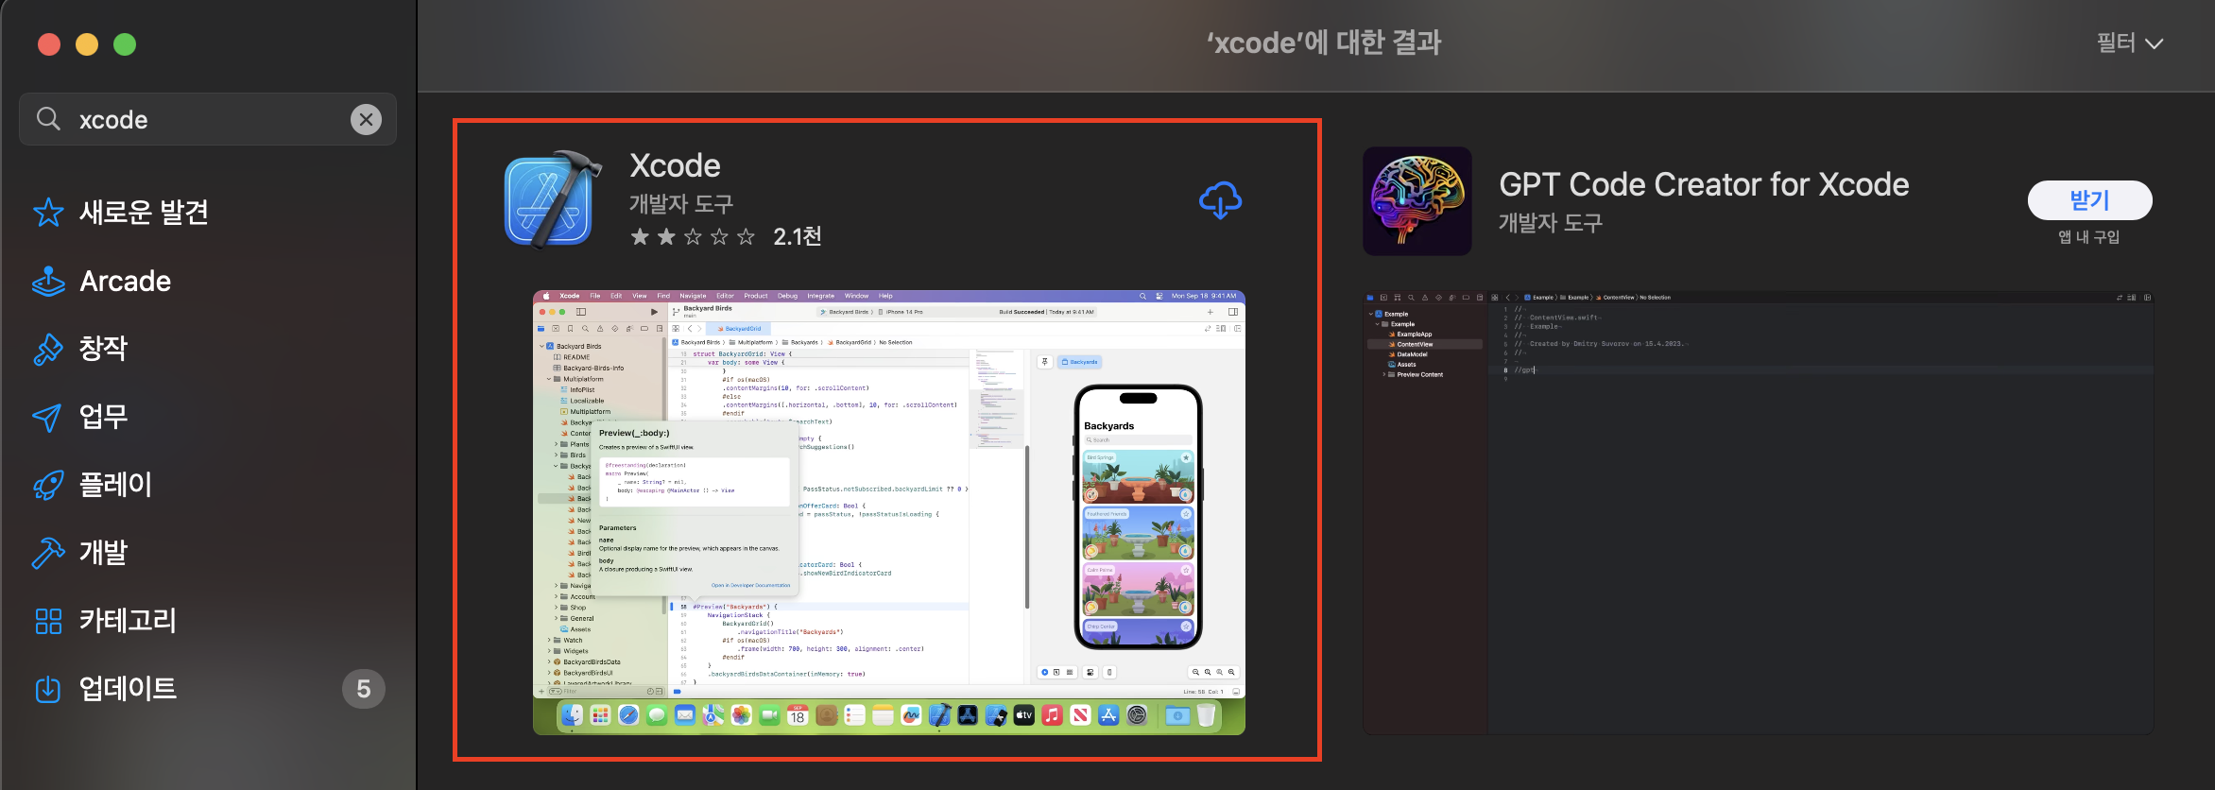The height and width of the screenshot is (790, 2215).
Task: Open the 필터 dropdown
Action: [2129, 43]
